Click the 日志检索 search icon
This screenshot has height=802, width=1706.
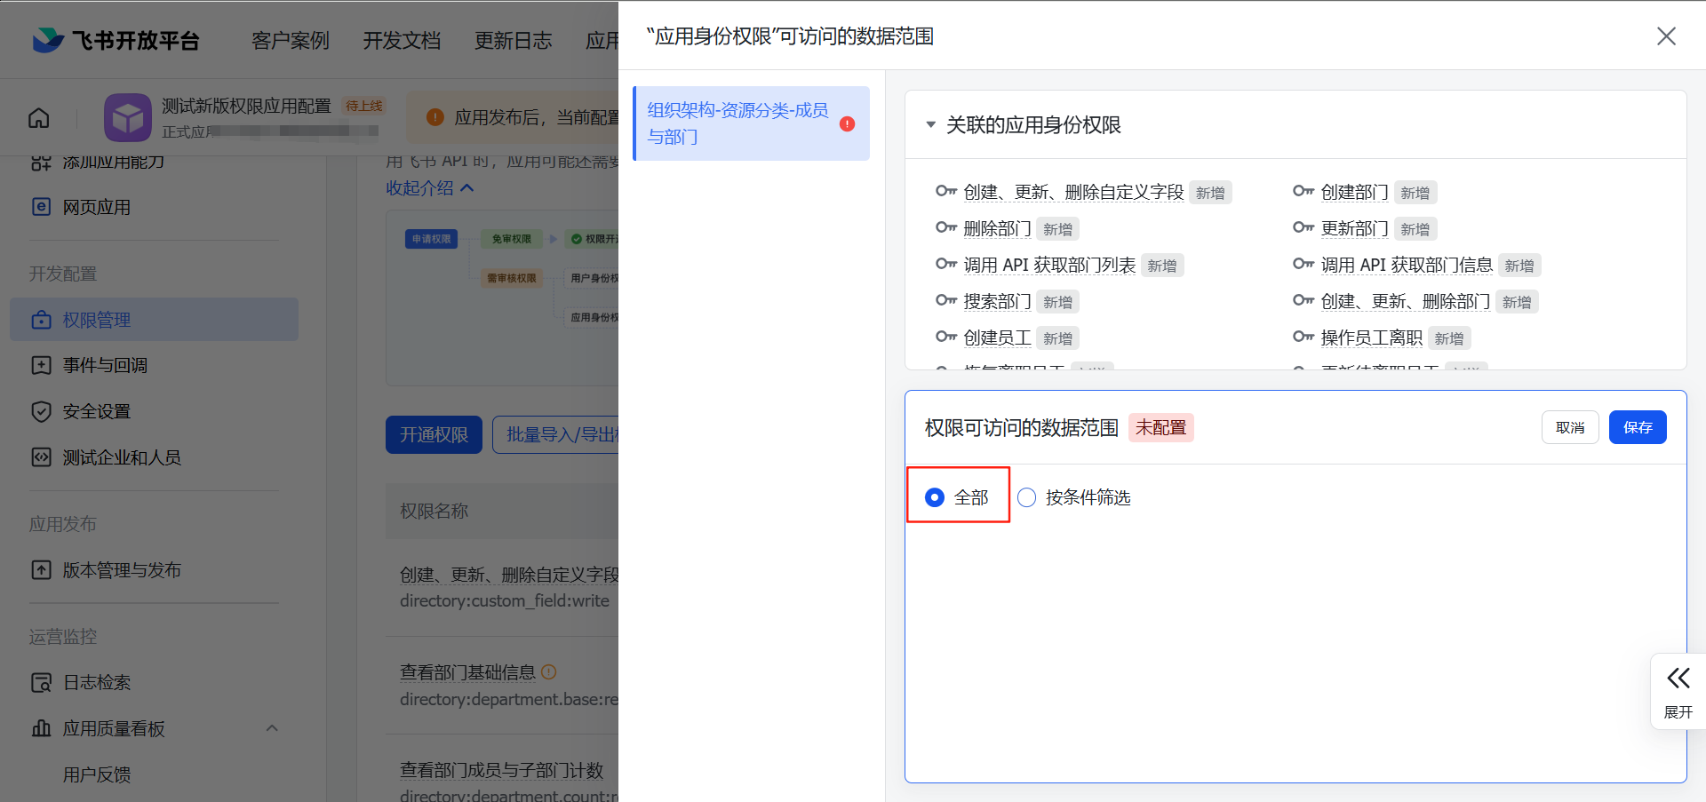pos(42,682)
